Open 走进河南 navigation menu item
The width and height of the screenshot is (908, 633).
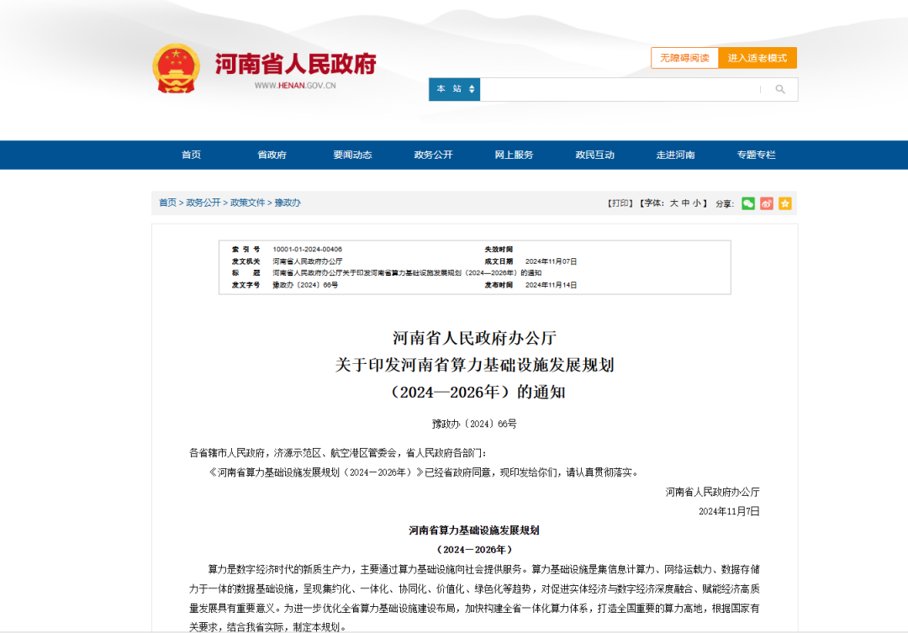click(675, 155)
